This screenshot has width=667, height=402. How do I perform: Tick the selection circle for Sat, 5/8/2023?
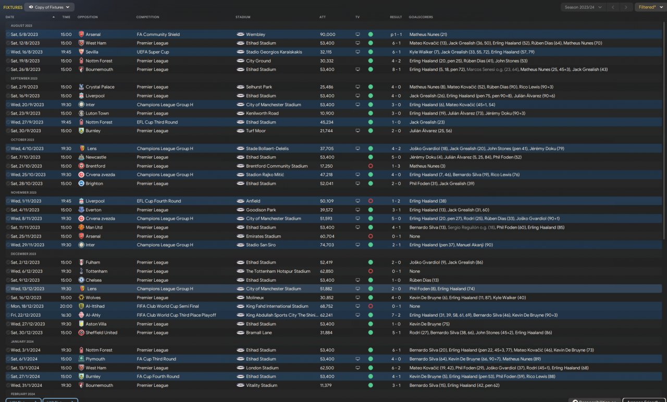point(8,34)
